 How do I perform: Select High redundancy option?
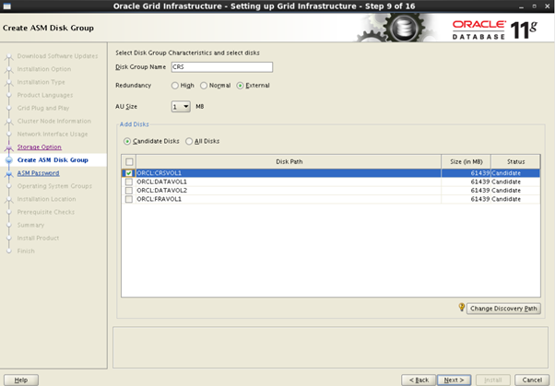[x=175, y=86]
